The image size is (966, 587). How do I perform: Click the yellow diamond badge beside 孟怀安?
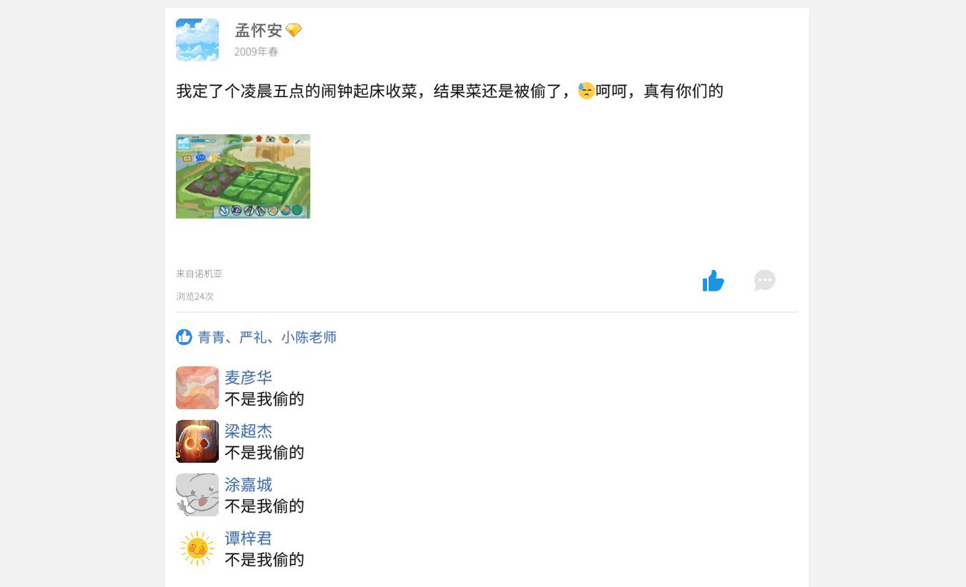pyautogui.click(x=294, y=30)
